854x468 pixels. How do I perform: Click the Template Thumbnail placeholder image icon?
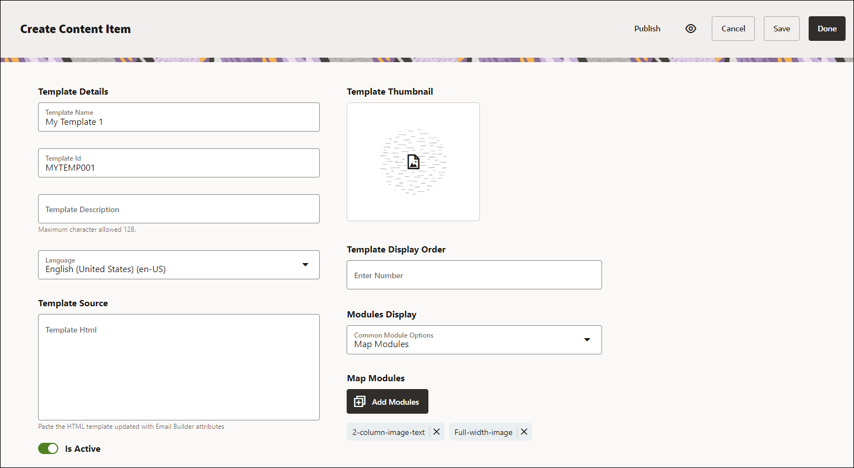pos(413,162)
